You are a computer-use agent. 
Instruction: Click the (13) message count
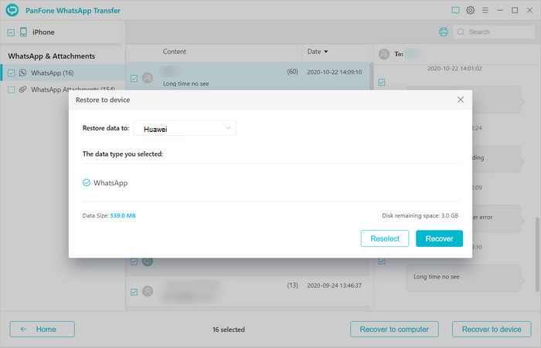tap(292, 285)
